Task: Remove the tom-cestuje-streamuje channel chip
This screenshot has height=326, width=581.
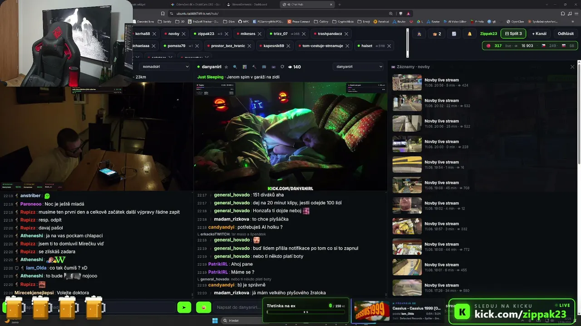Action: point(347,46)
